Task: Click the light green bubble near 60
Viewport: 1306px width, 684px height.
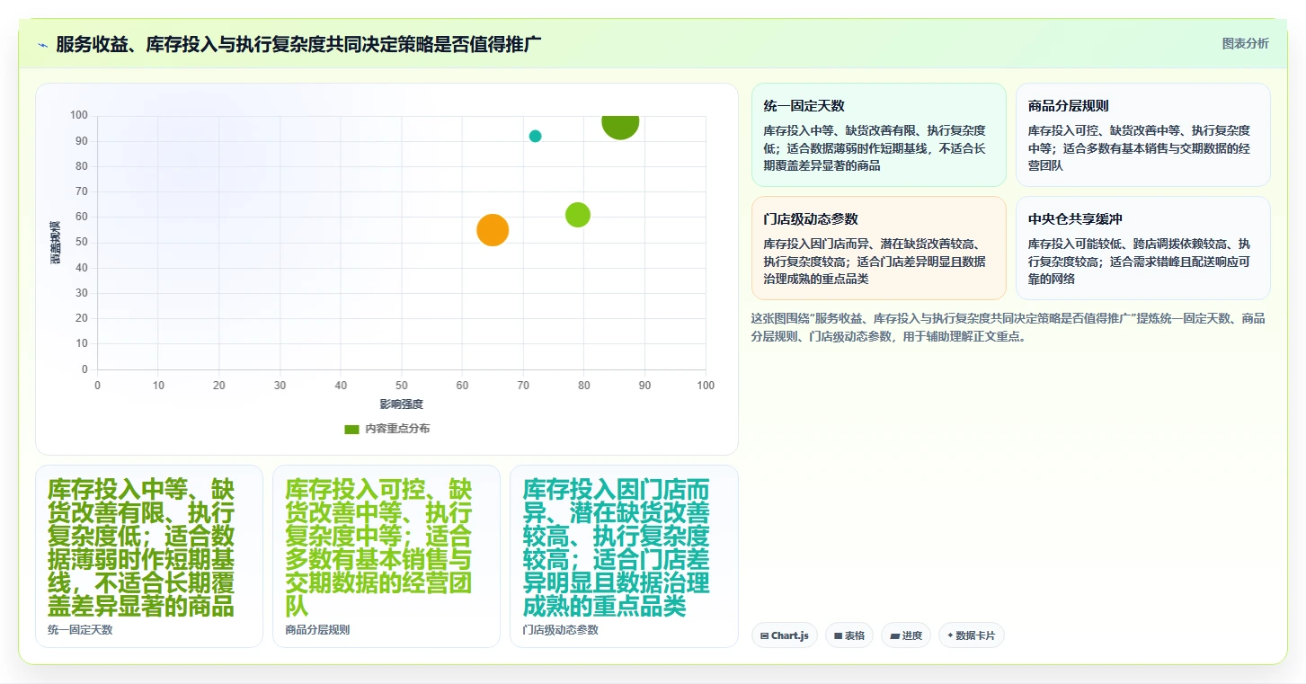Action: pyautogui.click(x=578, y=215)
